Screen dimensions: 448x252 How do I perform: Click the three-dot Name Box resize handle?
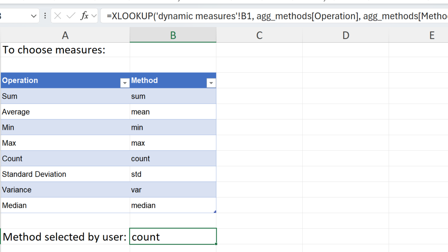[45, 16]
